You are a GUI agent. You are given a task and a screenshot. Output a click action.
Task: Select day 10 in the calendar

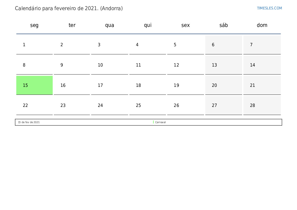[110, 65]
